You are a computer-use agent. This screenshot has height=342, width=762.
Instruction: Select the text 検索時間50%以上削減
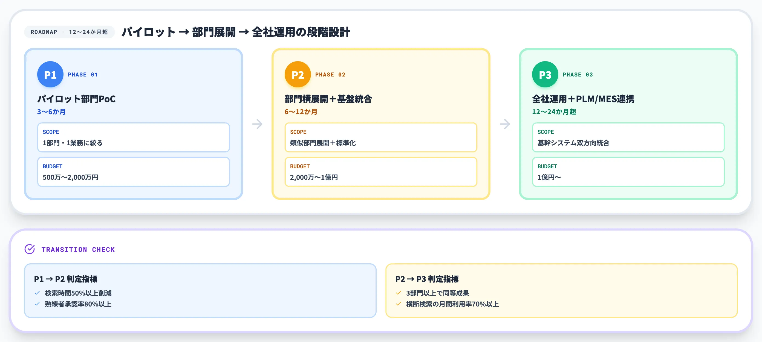tap(78, 293)
